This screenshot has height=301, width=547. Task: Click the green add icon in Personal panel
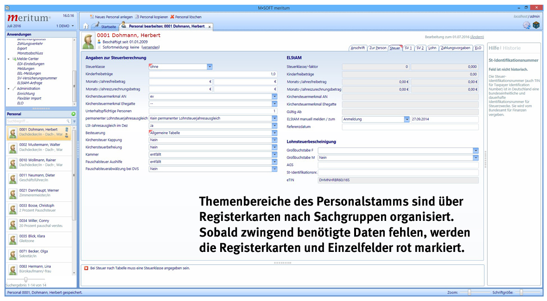tap(73, 114)
